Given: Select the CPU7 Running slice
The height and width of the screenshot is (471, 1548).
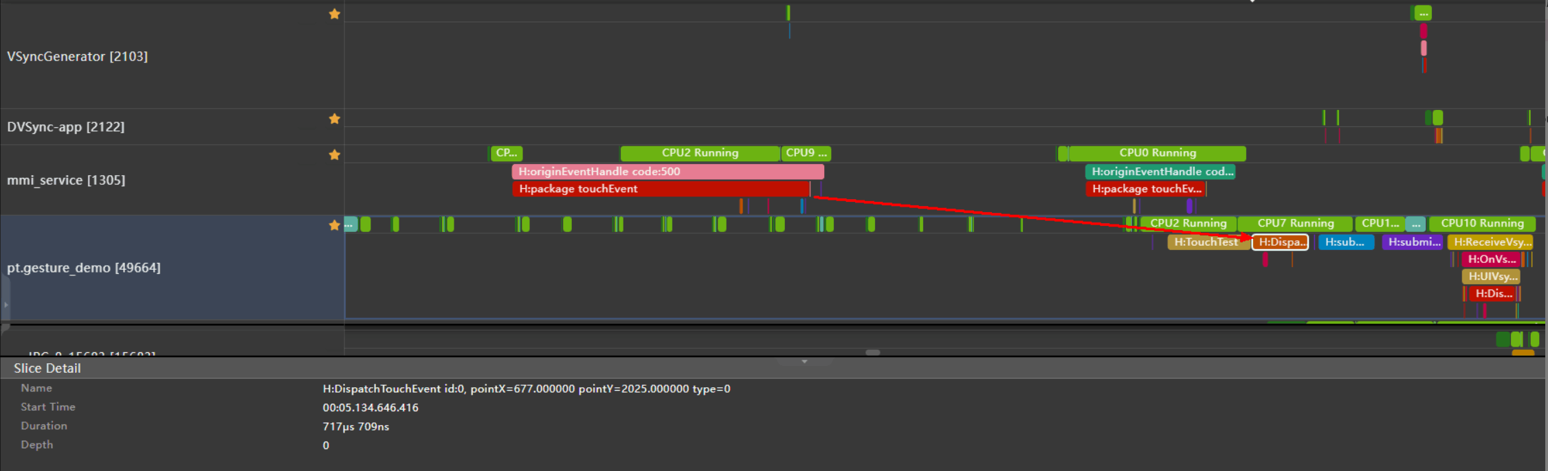Looking at the screenshot, I should 1295,224.
